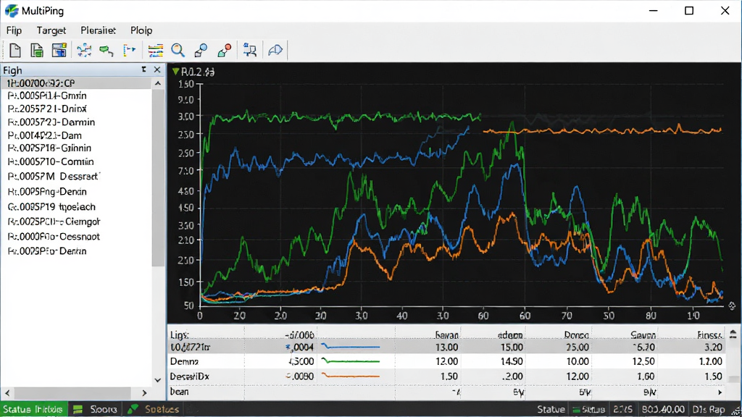The image size is (742, 417).
Task: Select the DeseriDx table row name
Action: click(189, 376)
